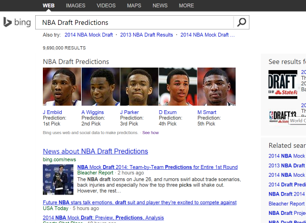Click related search 'NBA Draft Proje...'
Image resolution: width=306 pixels, height=223 pixels.
point(287,213)
